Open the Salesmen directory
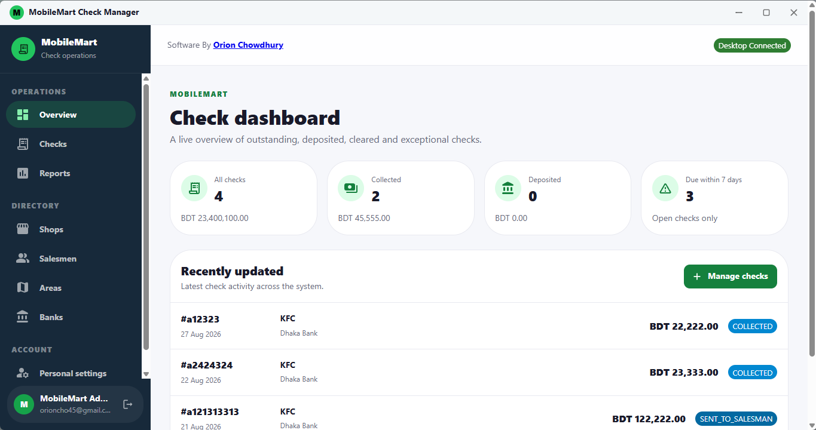The width and height of the screenshot is (816, 430). pos(71,259)
